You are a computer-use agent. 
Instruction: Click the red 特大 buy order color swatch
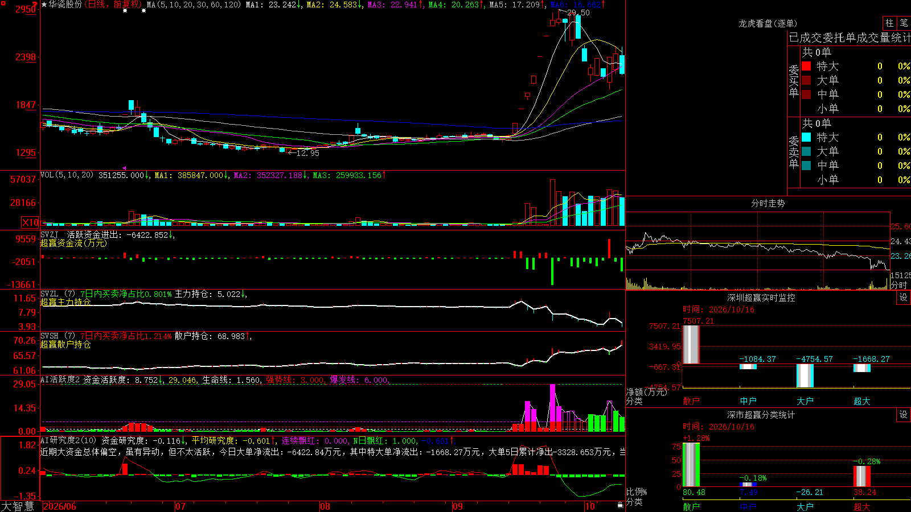tap(806, 66)
